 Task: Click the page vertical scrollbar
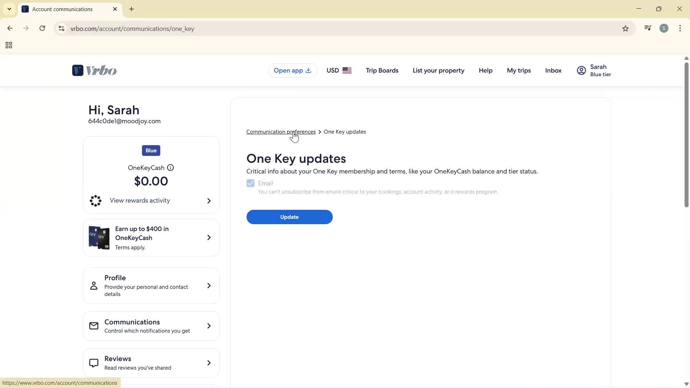coord(686,135)
